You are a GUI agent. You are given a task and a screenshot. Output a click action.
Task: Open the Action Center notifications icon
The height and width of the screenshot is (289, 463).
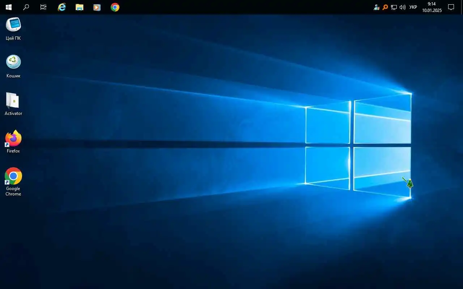pos(451,7)
